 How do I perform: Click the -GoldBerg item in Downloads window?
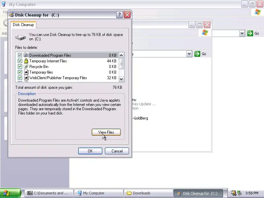click(140, 118)
